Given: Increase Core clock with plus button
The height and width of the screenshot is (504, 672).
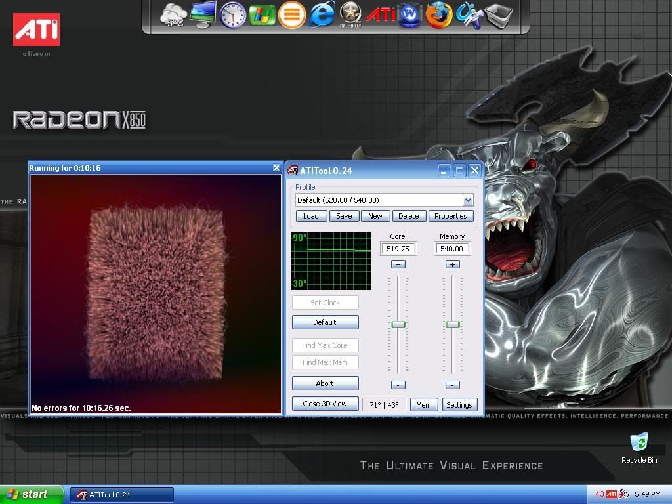Looking at the screenshot, I should 398,264.
